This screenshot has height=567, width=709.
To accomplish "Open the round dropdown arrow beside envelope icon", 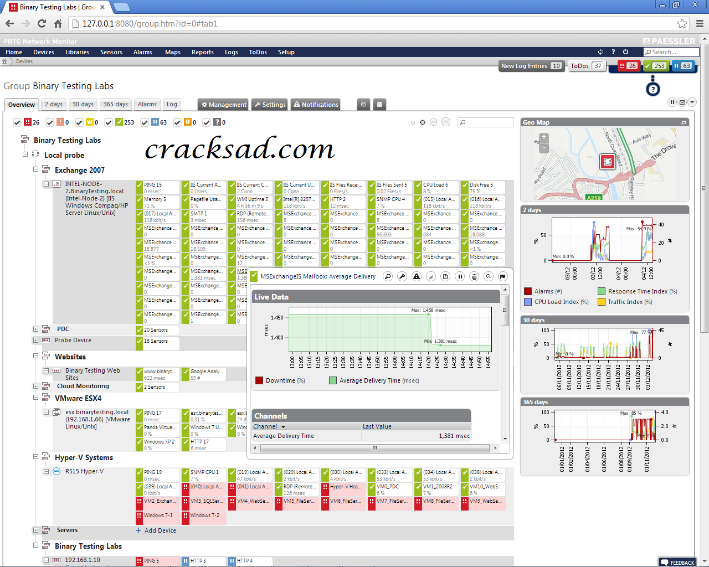I will (692, 102).
